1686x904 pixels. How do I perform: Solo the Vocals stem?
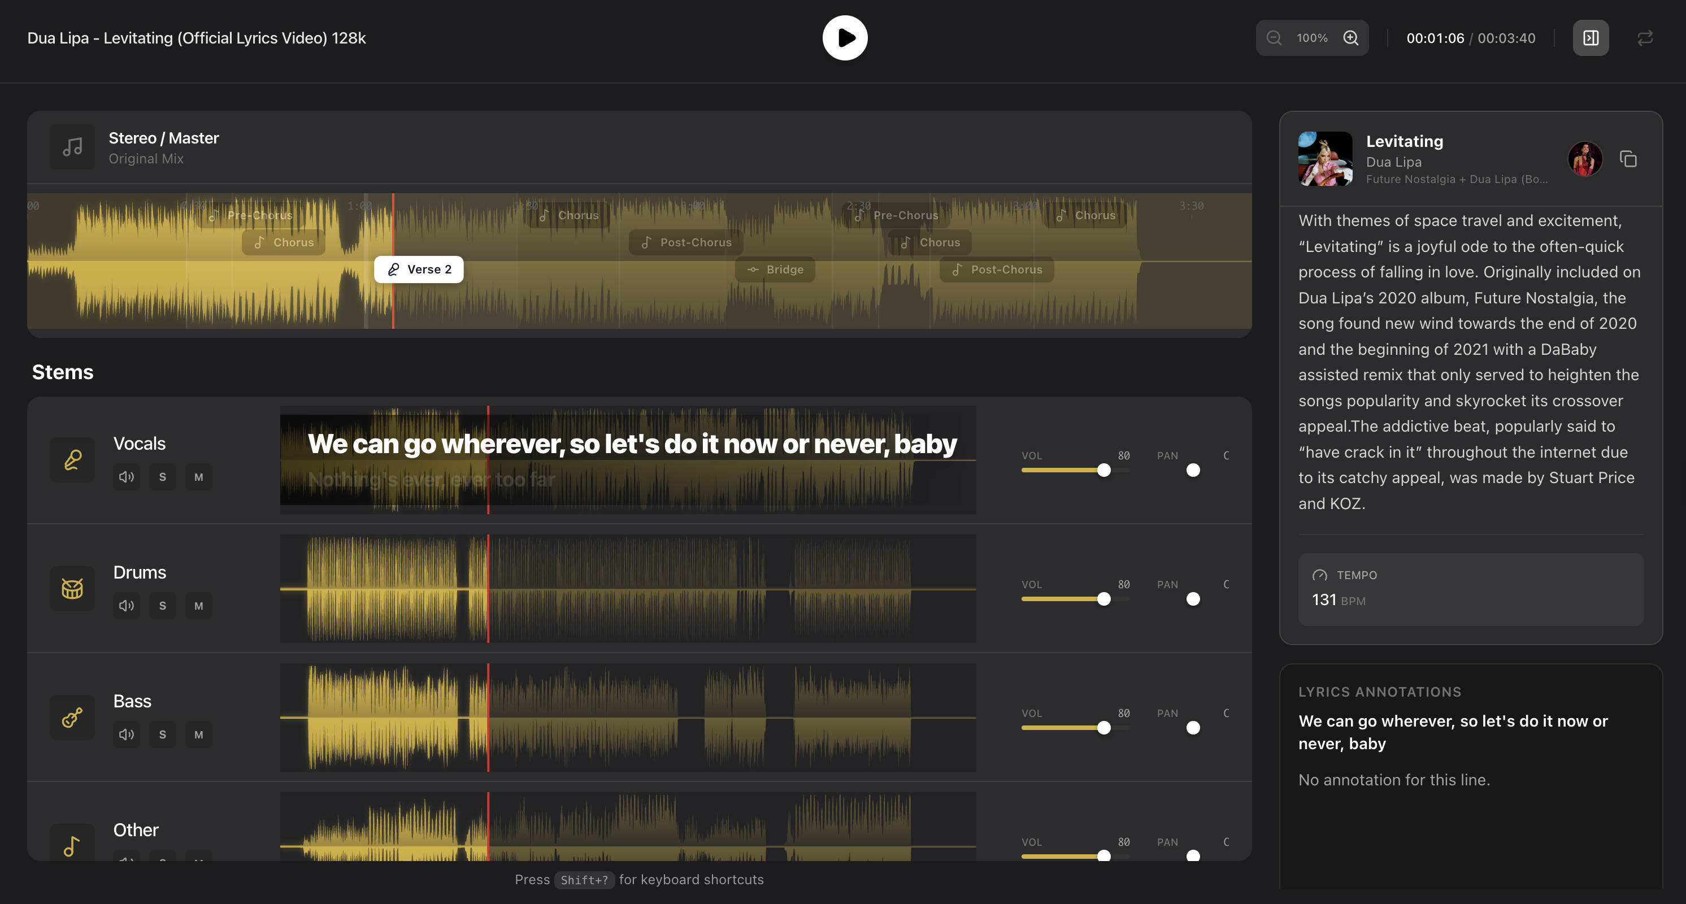[162, 477]
